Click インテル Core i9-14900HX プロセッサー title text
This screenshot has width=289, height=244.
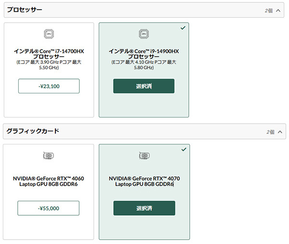[144, 54]
